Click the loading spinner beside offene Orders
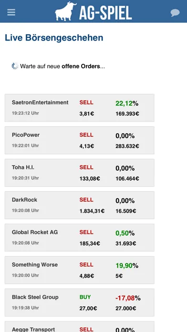Screen dimensions: 187x332 [15, 66]
